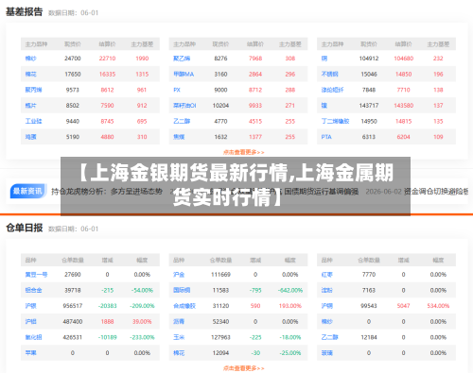
Task: Open 棉花 row link with spot price 17650
Action: 30,75
